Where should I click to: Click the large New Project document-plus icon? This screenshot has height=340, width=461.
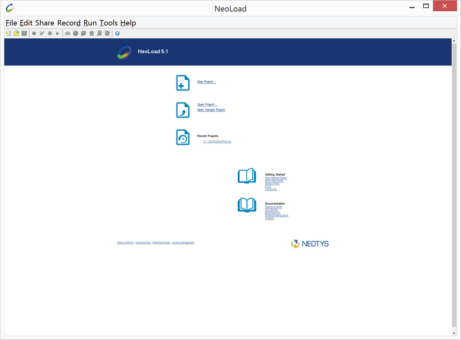pyautogui.click(x=183, y=83)
